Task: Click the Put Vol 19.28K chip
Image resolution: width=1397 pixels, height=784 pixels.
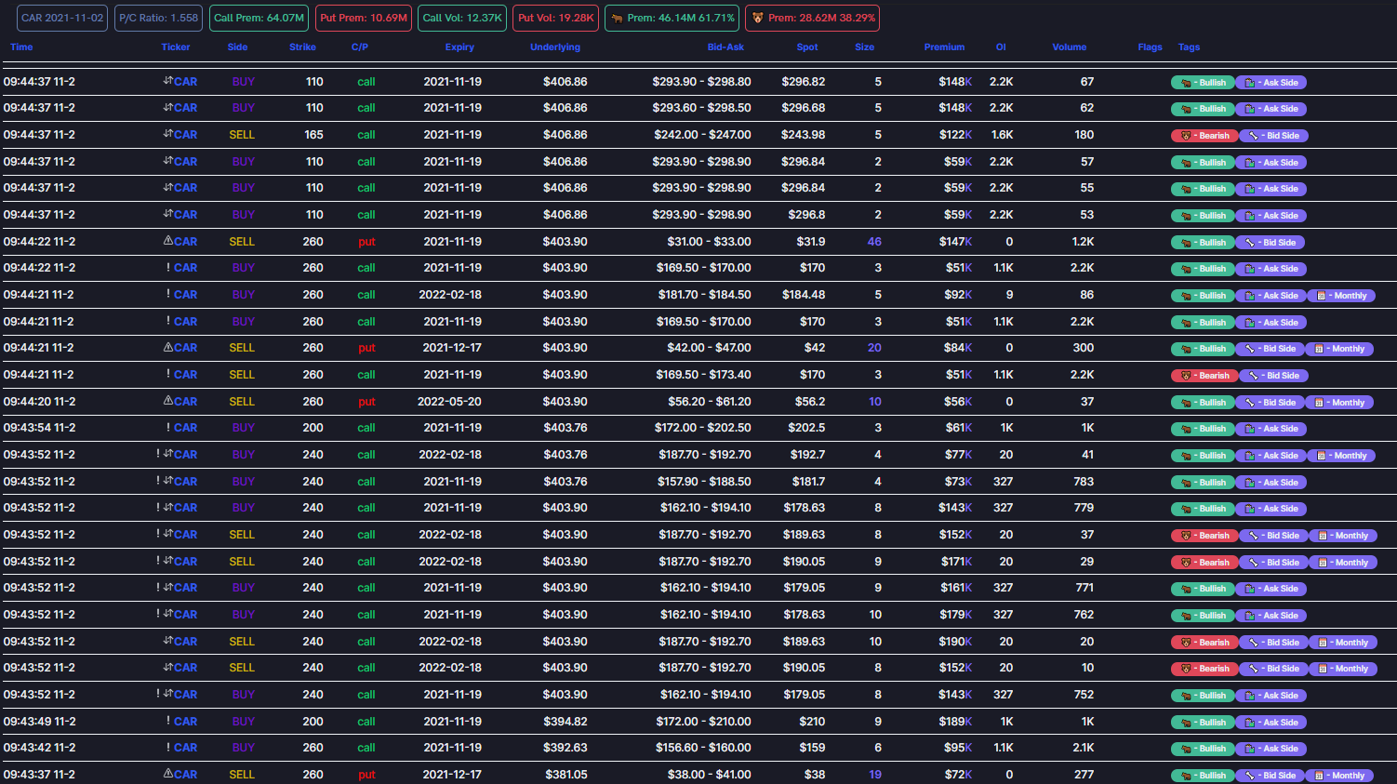Action: (556, 18)
